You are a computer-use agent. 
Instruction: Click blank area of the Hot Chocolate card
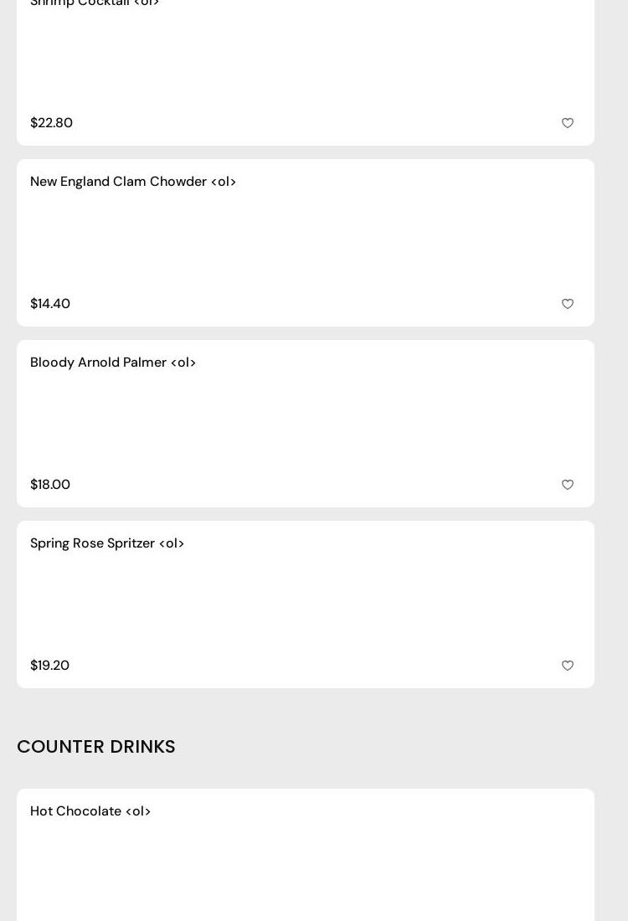[x=306, y=871]
